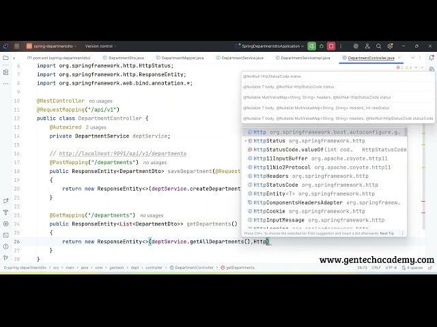Click Next Tip in completion popup

(x=387, y=233)
